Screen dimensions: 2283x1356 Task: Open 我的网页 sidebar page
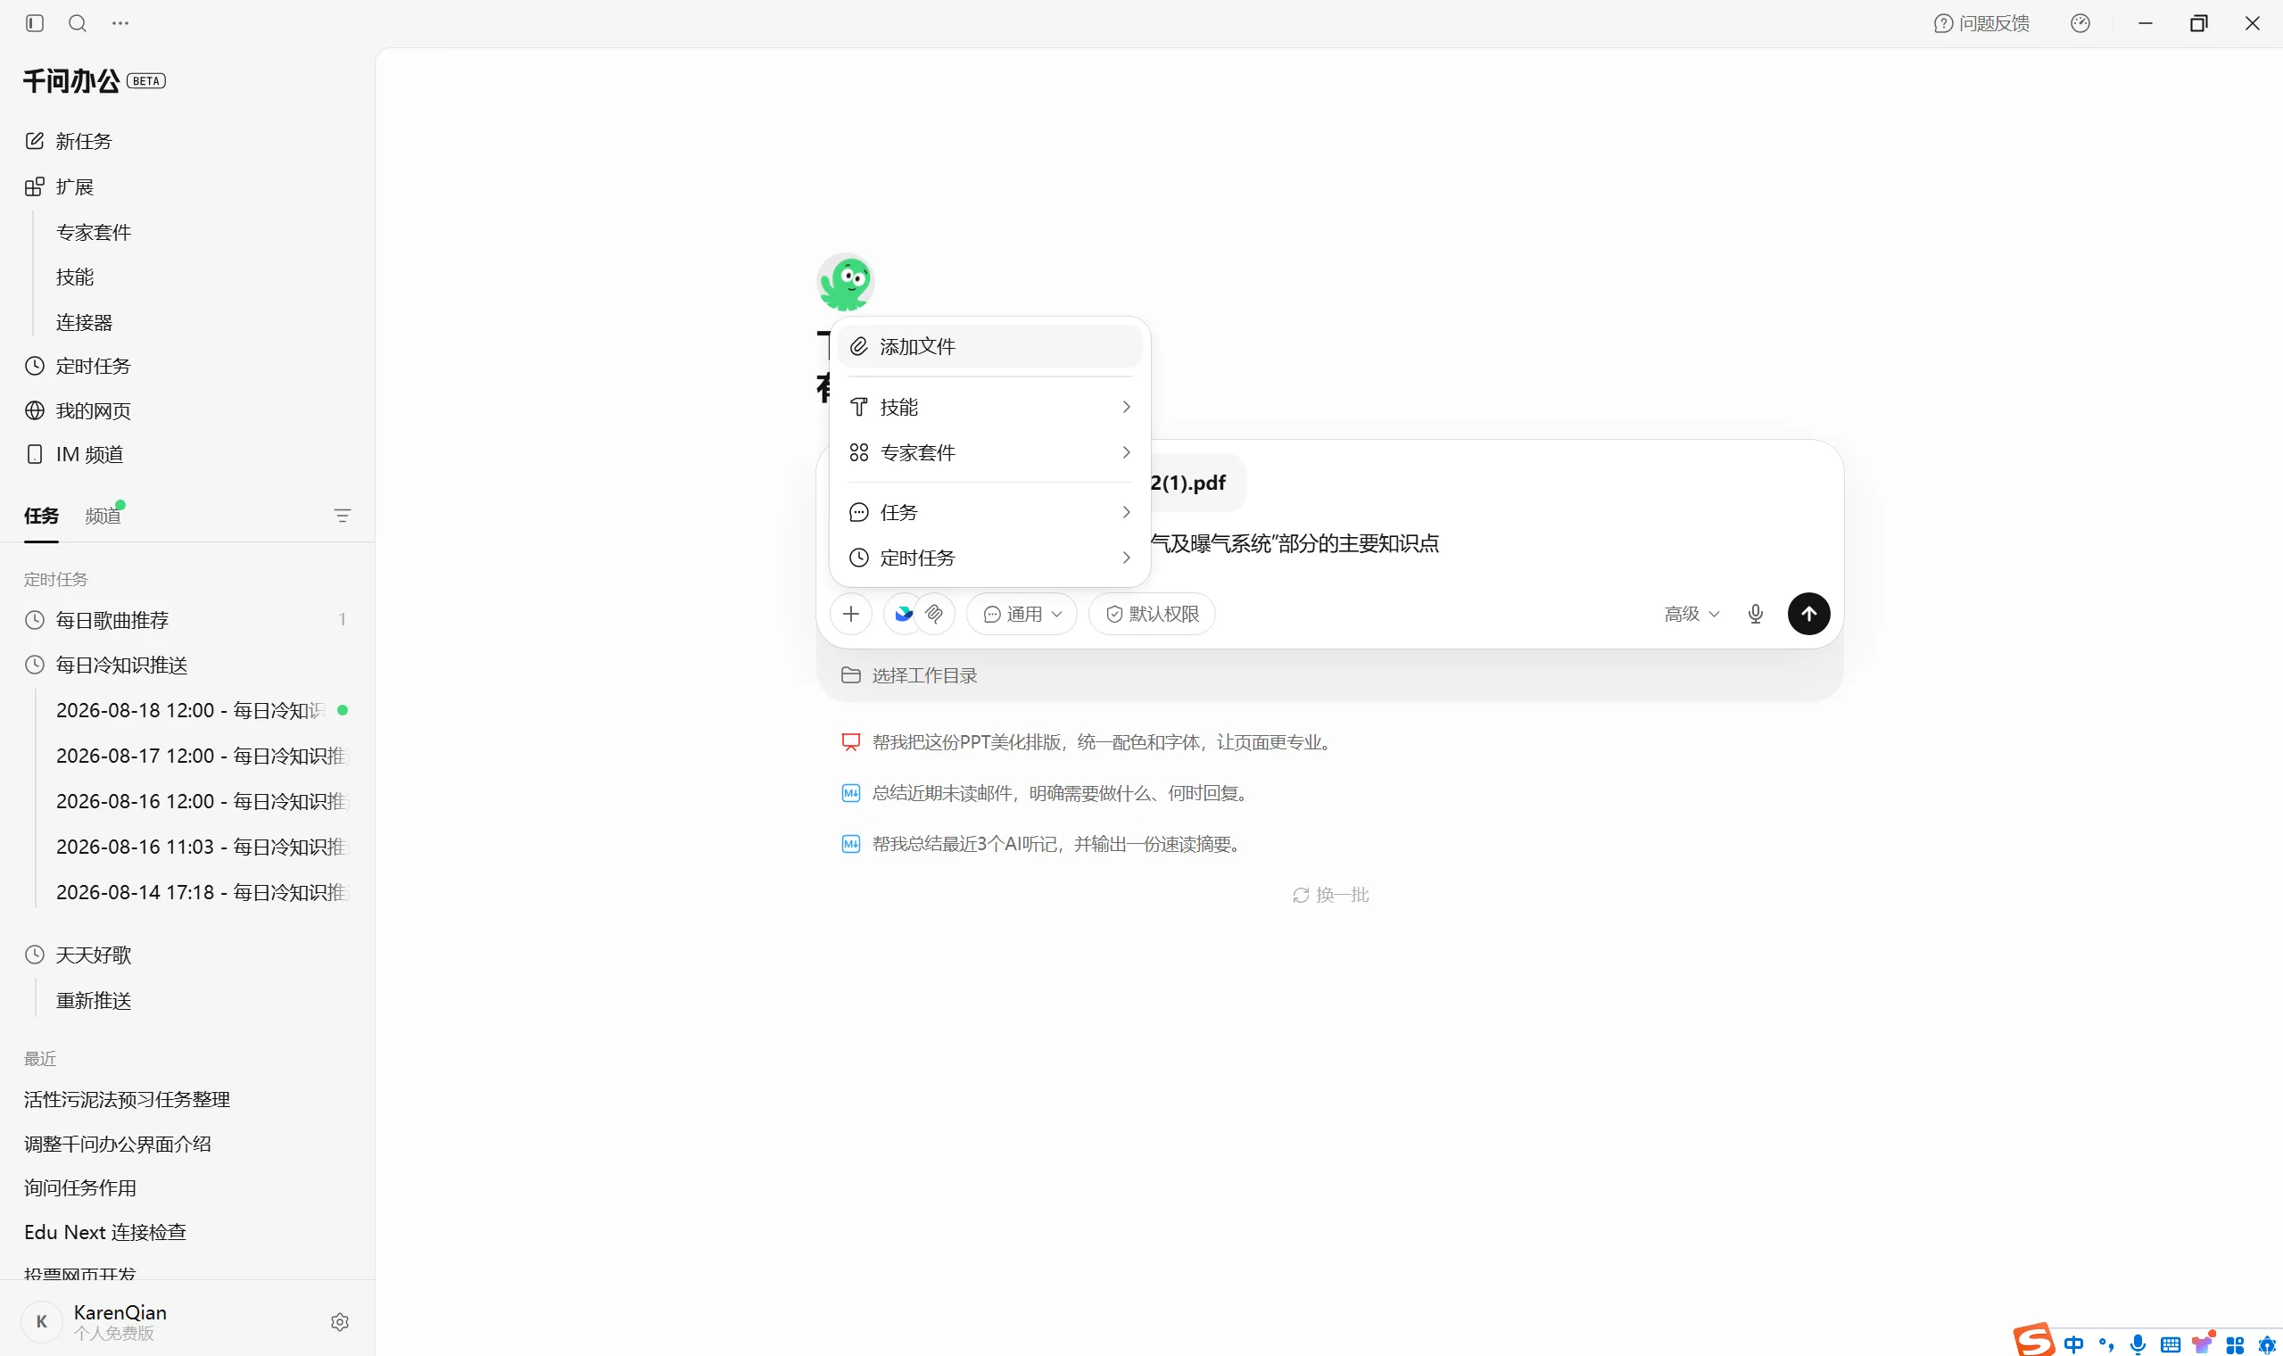tap(78, 410)
